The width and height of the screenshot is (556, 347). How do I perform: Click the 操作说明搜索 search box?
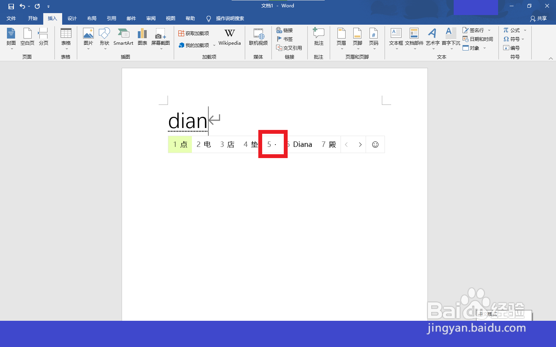230,19
